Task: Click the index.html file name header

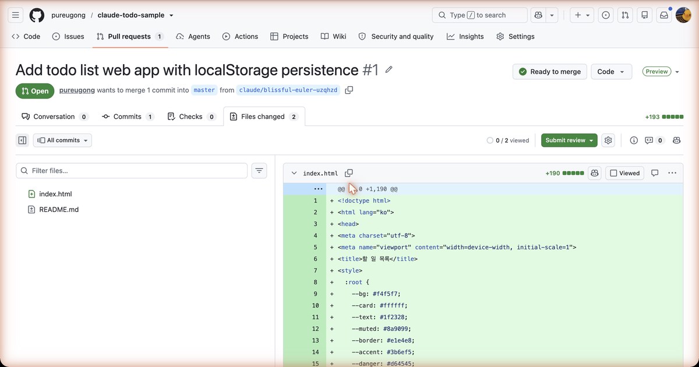Action: click(320, 173)
